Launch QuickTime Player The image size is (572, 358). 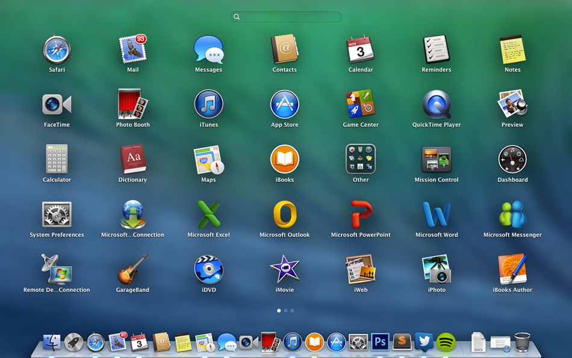tap(437, 104)
